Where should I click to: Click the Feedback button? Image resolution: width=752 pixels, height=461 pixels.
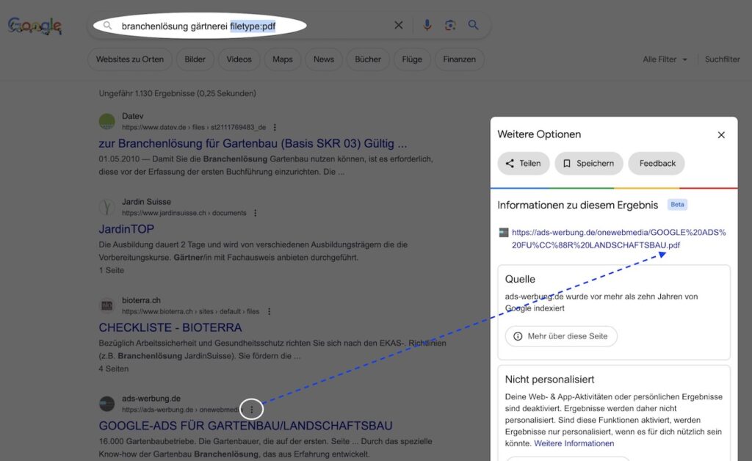pyautogui.click(x=657, y=164)
